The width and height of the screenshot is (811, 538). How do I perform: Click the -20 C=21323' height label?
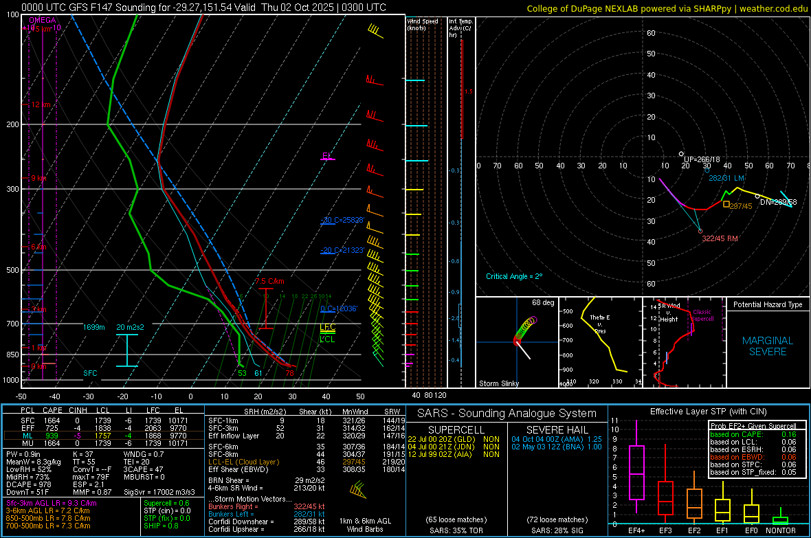point(342,250)
